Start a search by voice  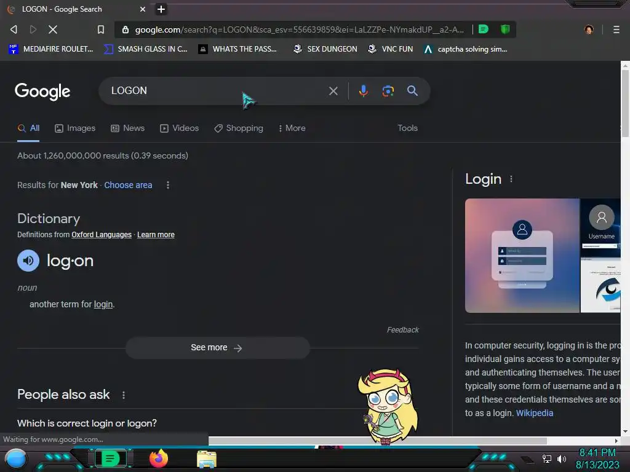click(363, 91)
